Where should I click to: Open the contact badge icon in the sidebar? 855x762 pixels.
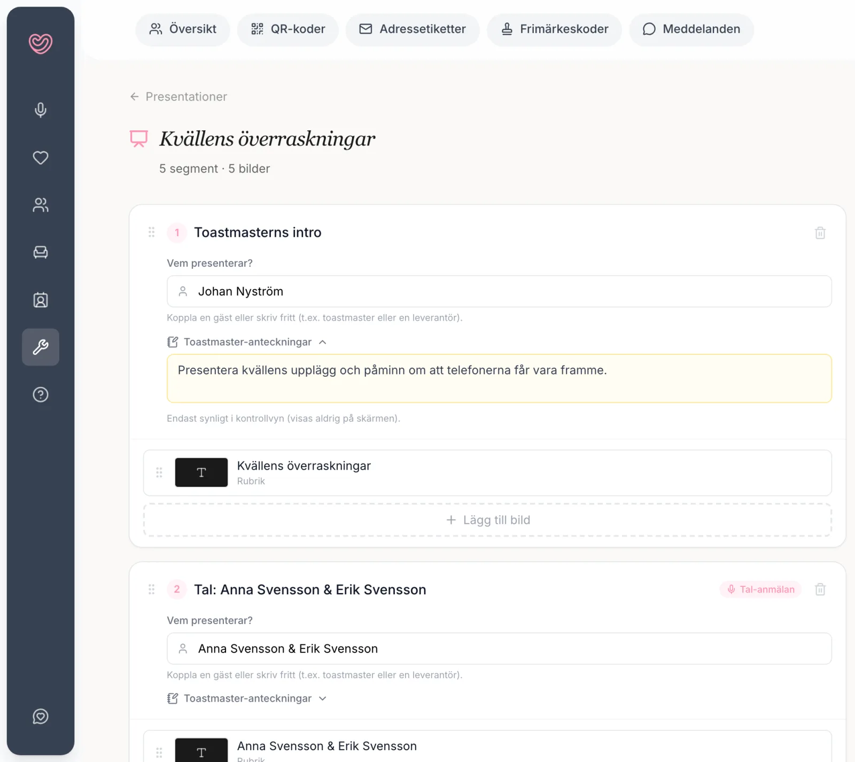click(x=41, y=300)
